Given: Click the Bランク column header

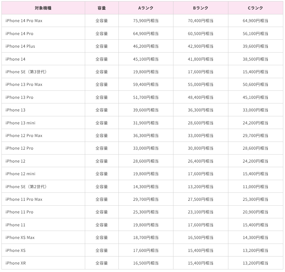Looking at the screenshot, I should [x=200, y=8].
